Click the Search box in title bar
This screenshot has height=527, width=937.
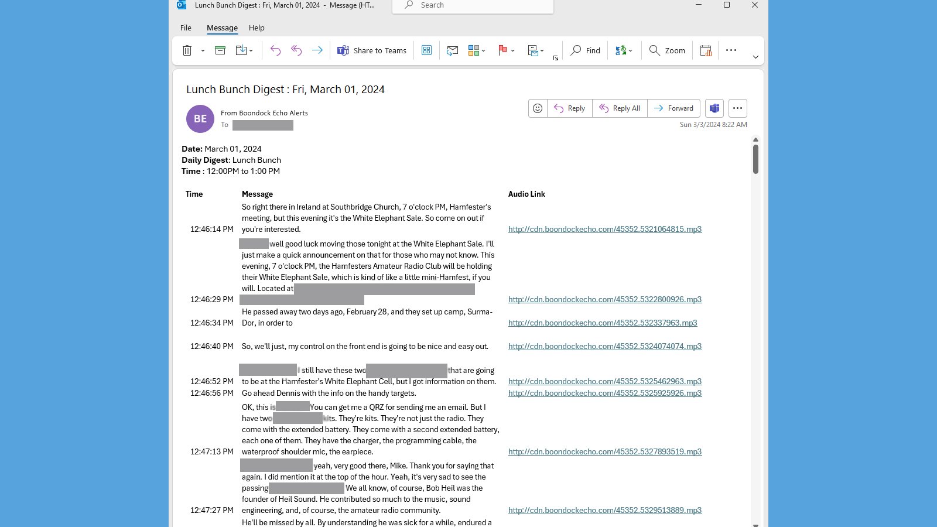click(x=473, y=5)
